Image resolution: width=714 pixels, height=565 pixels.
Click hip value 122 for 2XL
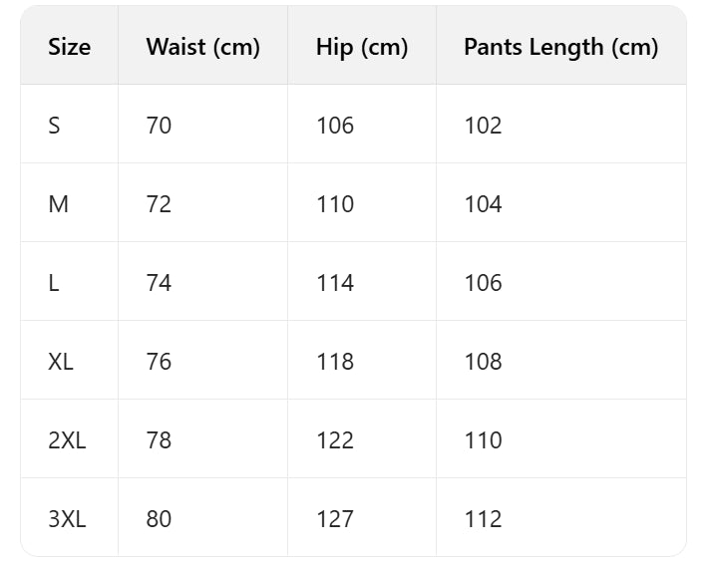pyautogui.click(x=335, y=440)
